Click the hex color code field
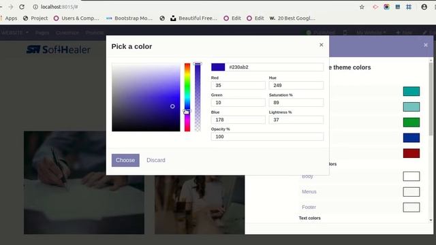This screenshot has width=436, height=245. click(x=275, y=67)
